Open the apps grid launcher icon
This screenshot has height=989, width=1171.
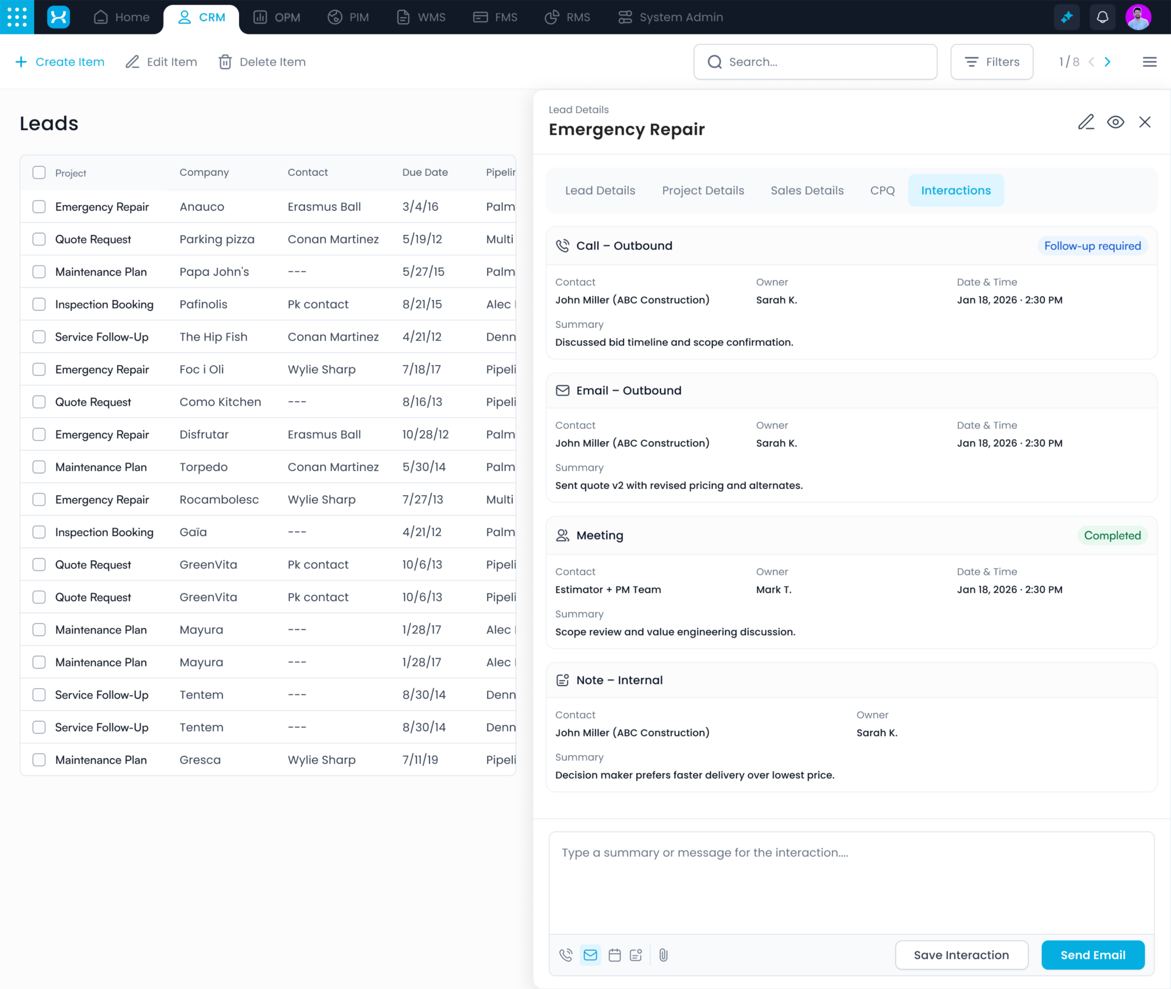click(x=17, y=17)
